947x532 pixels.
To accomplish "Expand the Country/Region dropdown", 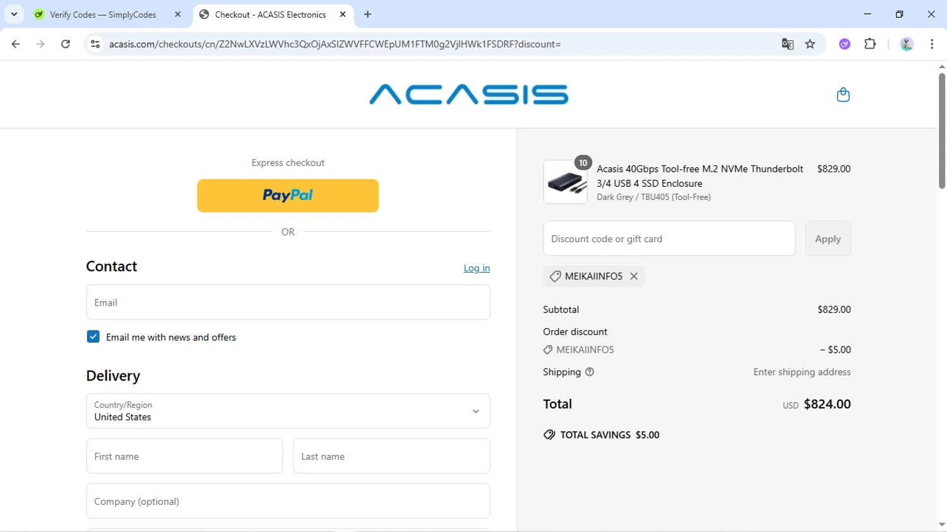I will 288,411.
